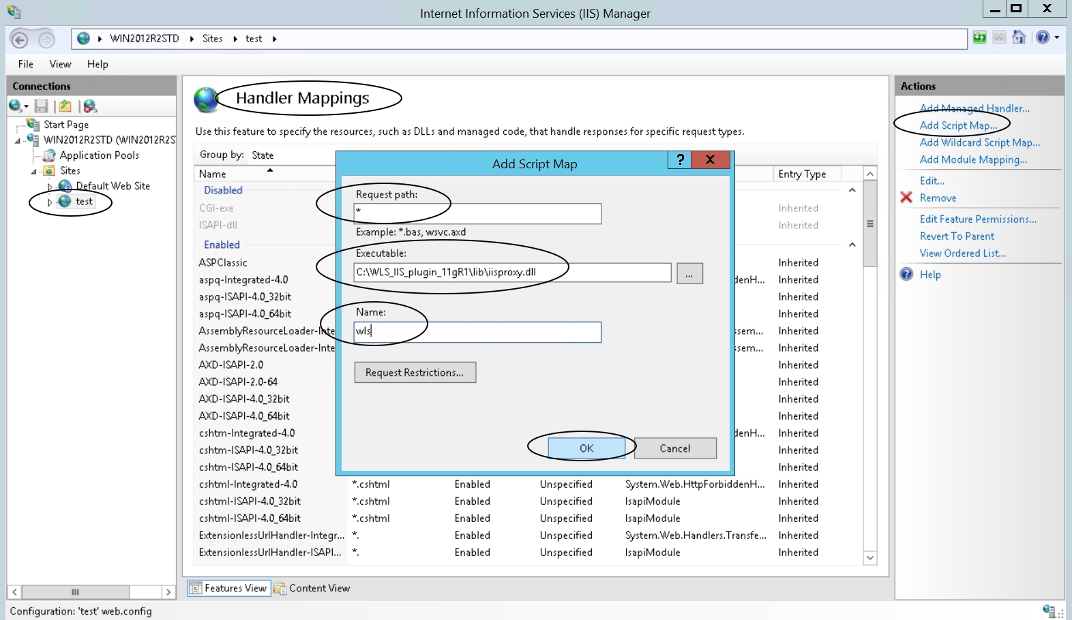Open the View menu

tap(60, 64)
